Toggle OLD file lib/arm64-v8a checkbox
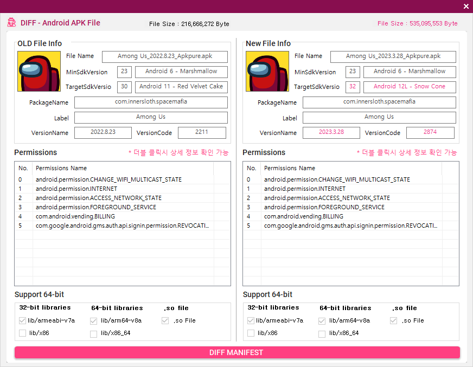The image size is (473, 367). coord(93,321)
